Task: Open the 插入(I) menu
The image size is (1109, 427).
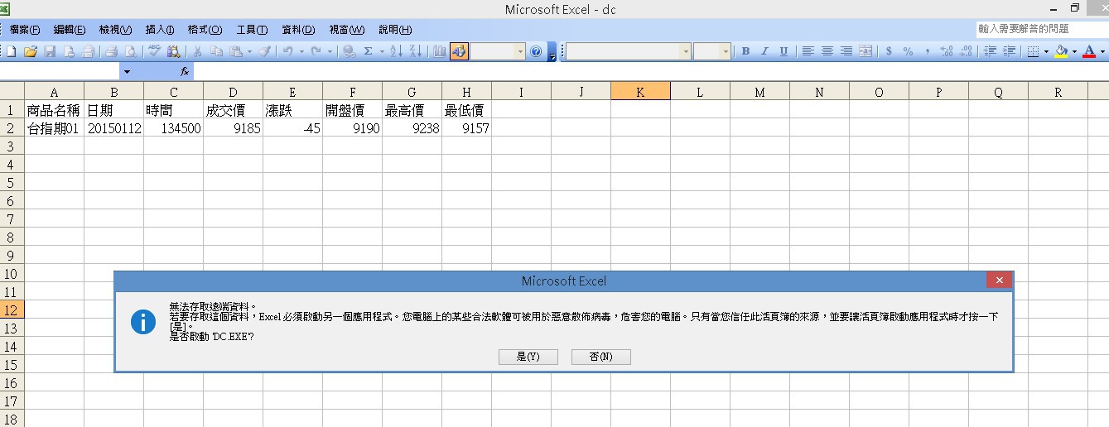Action: (x=160, y=29)
